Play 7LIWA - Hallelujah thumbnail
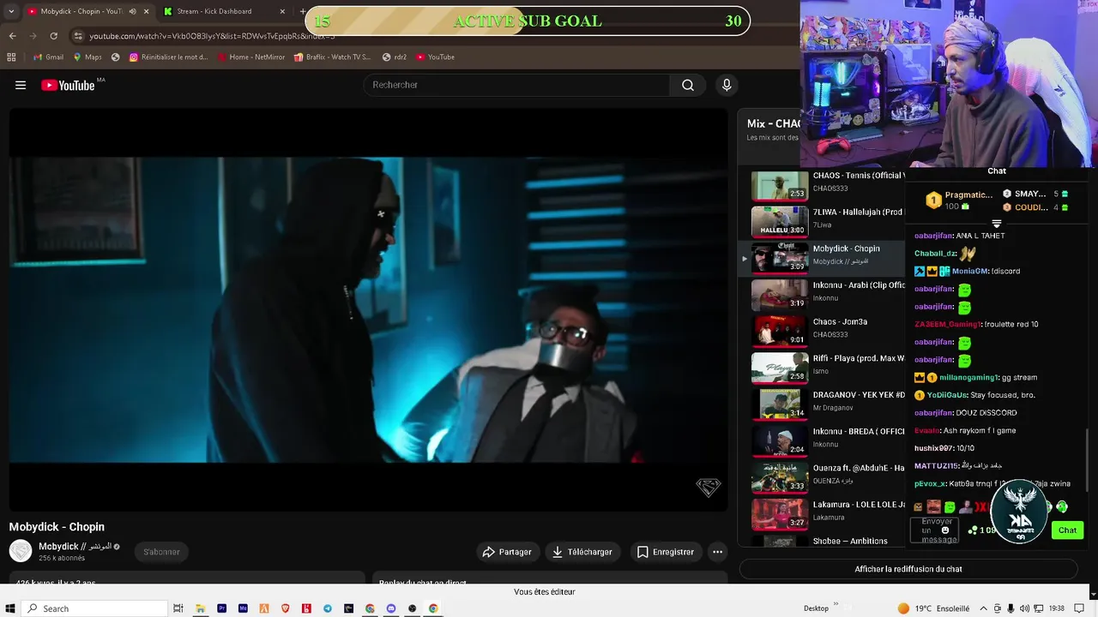The width and height of the screenshot is (1098, 617). (x=780, y=222)
